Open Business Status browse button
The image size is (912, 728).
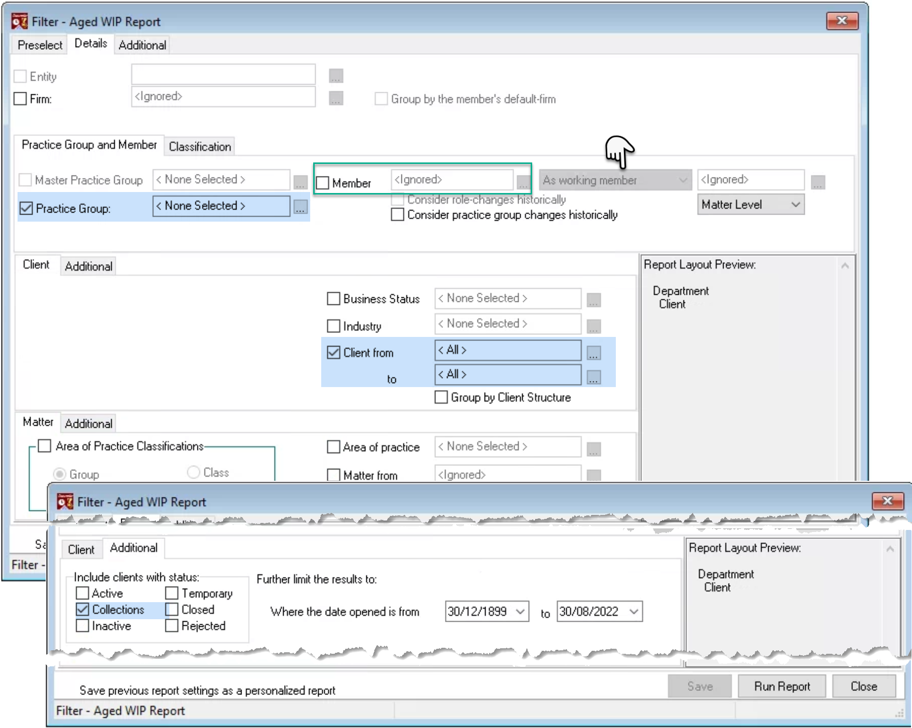(594, 300)
